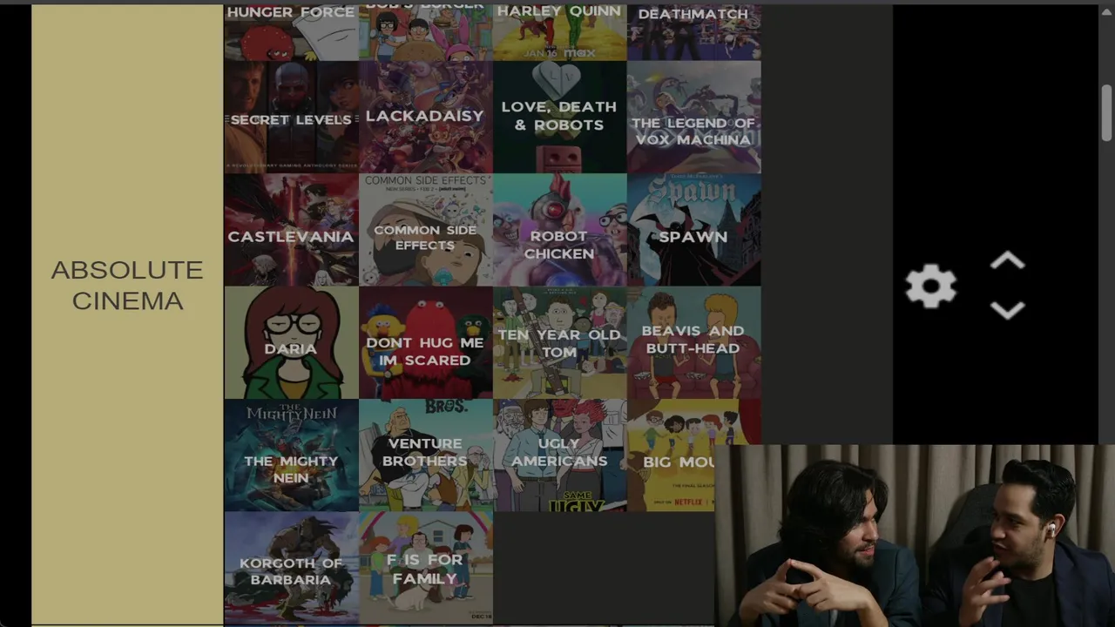Select The Mighty Nein tile
The width and height of the screenshot is (1115, 627).
[x=291, y=455]
